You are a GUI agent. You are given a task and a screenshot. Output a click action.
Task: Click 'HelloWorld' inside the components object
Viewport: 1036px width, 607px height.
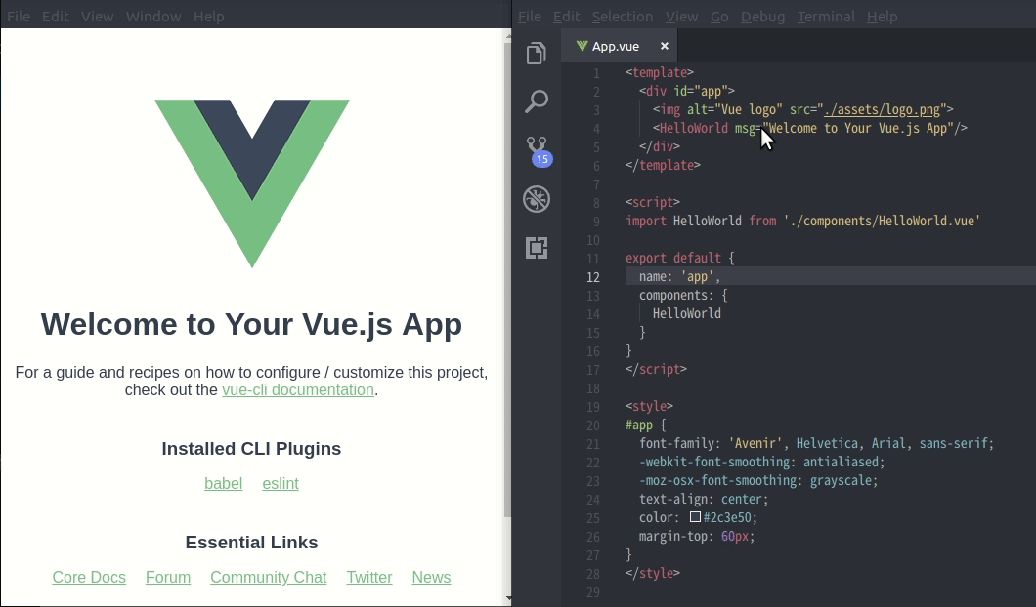tap(686, 314)
